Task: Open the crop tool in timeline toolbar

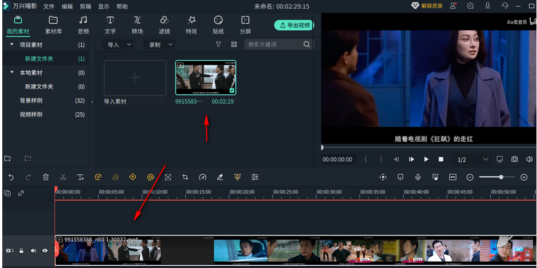Action: (x=185, y=177)
